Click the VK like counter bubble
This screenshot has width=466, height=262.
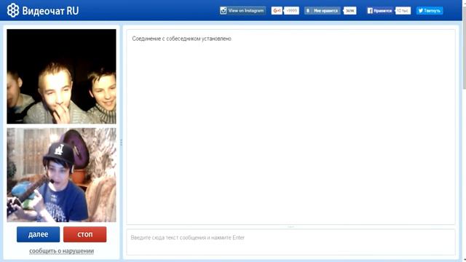click(349, 11)
